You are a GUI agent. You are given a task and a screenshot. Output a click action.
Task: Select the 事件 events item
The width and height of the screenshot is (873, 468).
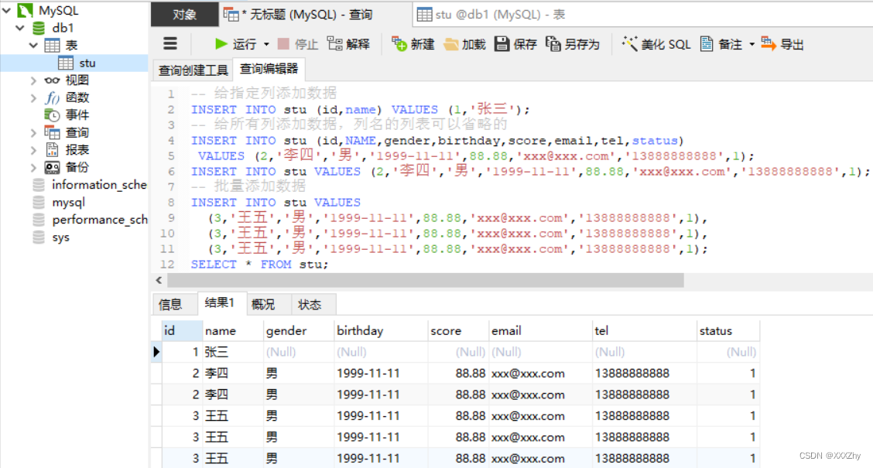pos(77,115)
